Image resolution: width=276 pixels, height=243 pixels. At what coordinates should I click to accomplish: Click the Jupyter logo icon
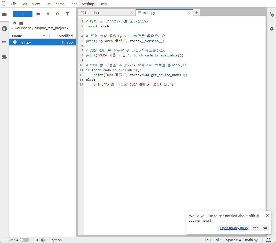pyautogui.click(x=4, y=3)
